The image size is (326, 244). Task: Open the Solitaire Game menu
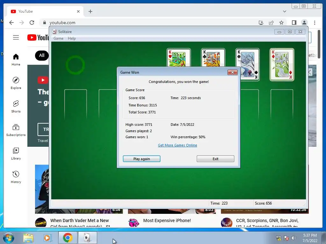(x=59, y=38)
